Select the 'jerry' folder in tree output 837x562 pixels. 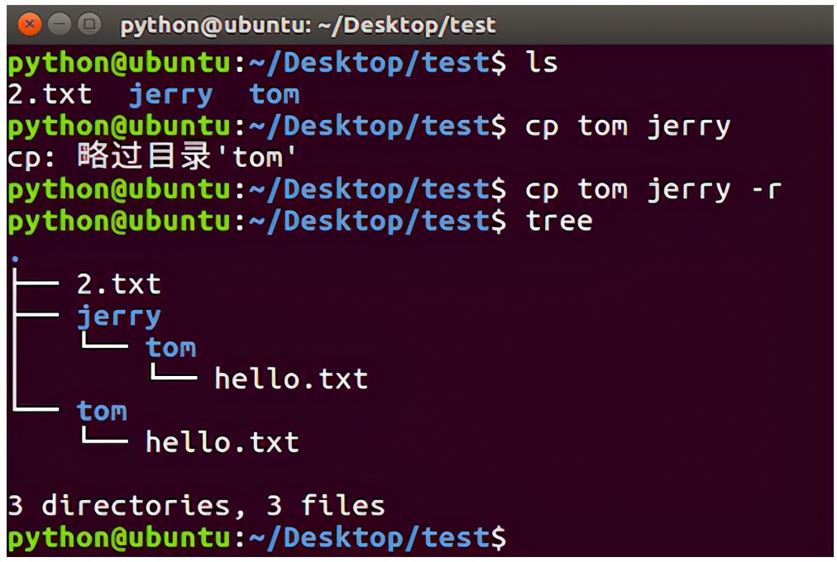click(118, 317)
